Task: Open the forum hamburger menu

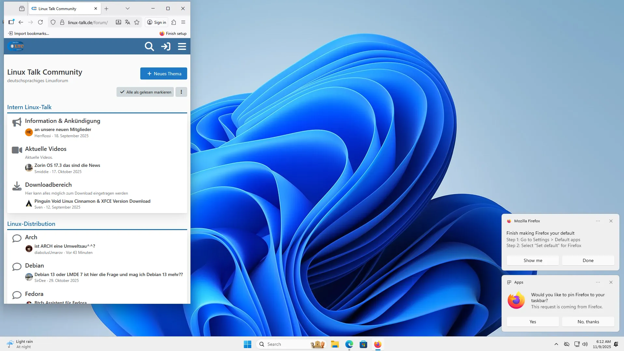Action: click(x=182, y=47)
